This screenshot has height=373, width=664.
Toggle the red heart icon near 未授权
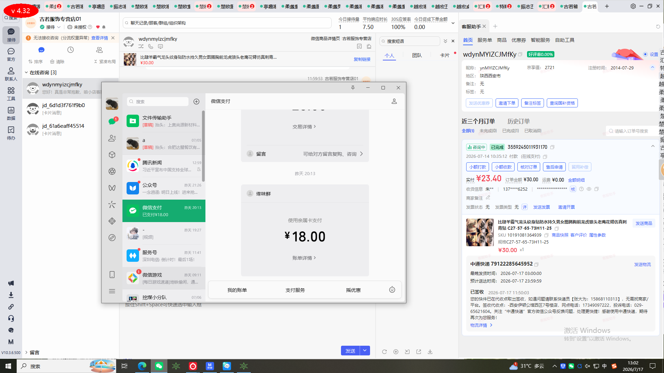[98, 27]
